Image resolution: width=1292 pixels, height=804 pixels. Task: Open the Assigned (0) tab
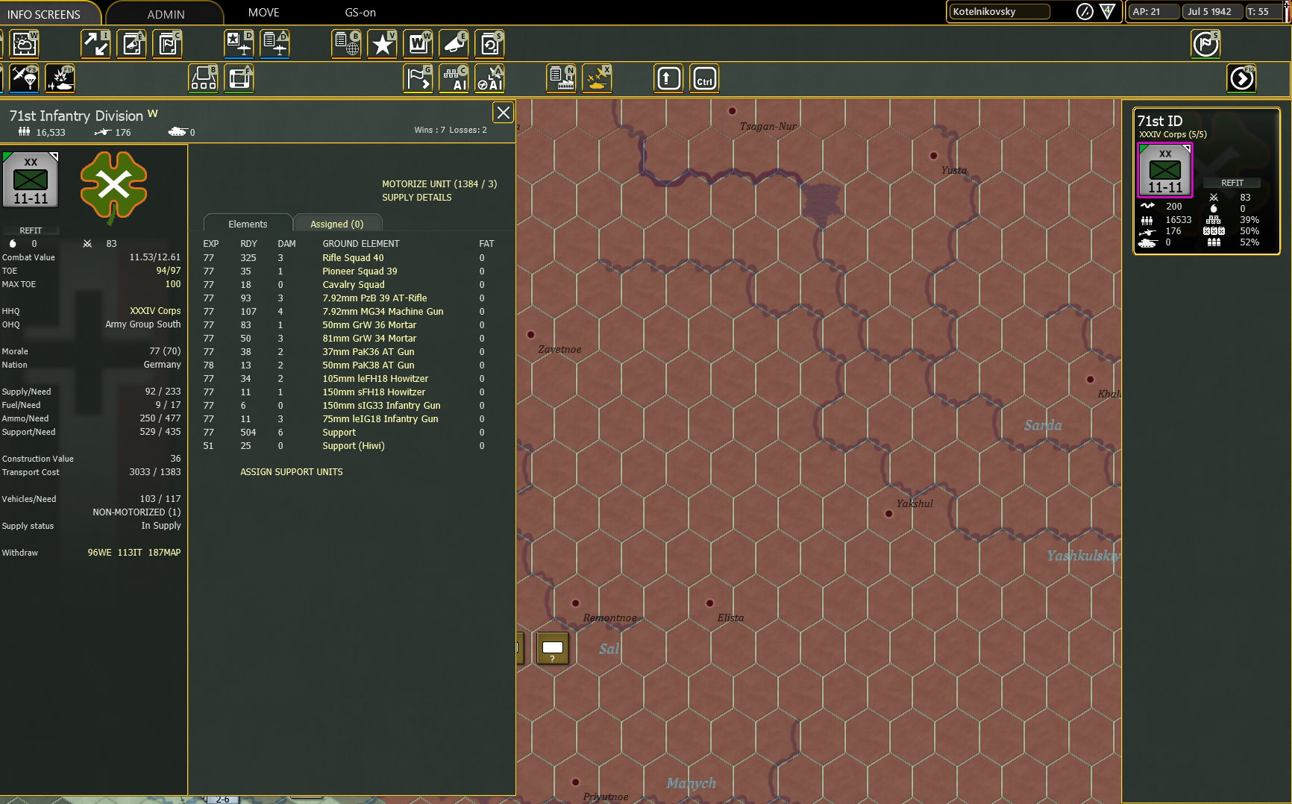pyautogui.click(x=337, y=224)
